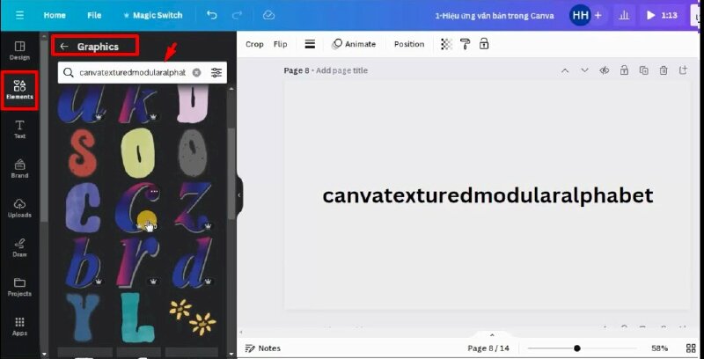The image size is (704, 359).
Task: Open the hamburger main menu
Action: point(19,15)
